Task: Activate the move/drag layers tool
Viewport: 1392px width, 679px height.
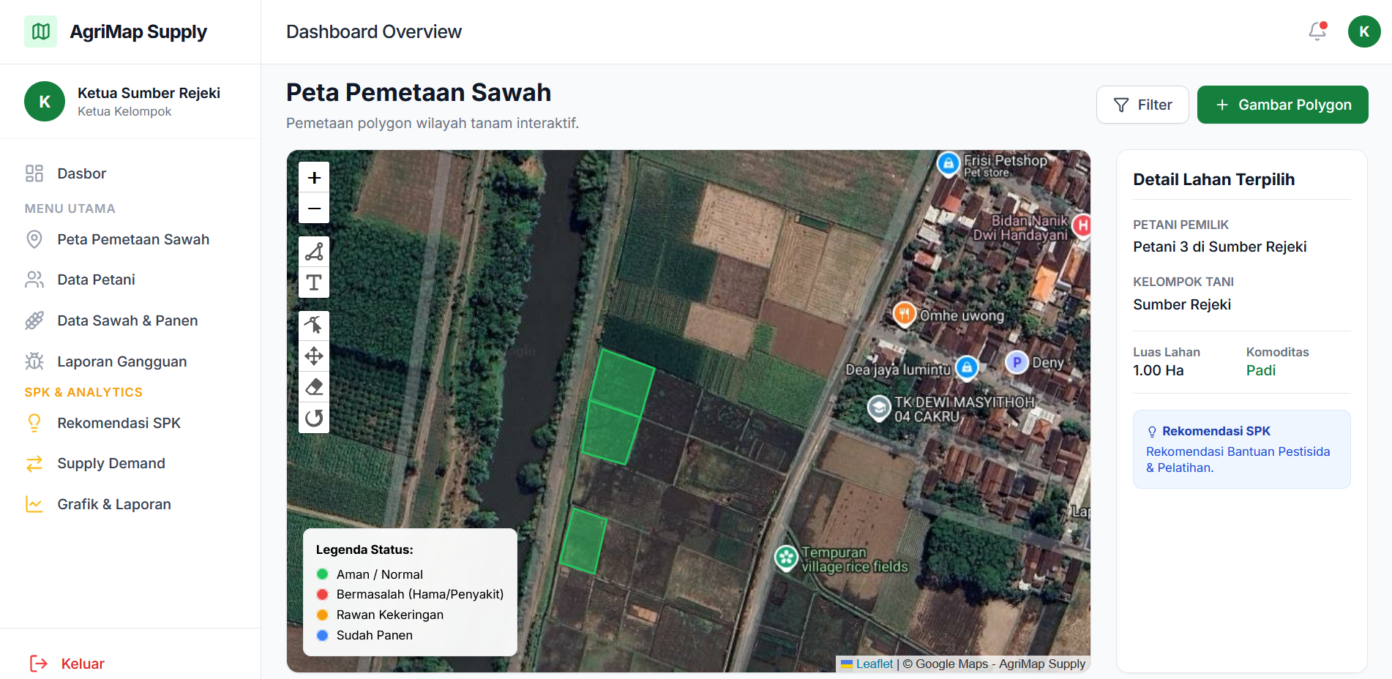Action: [314, 356]
